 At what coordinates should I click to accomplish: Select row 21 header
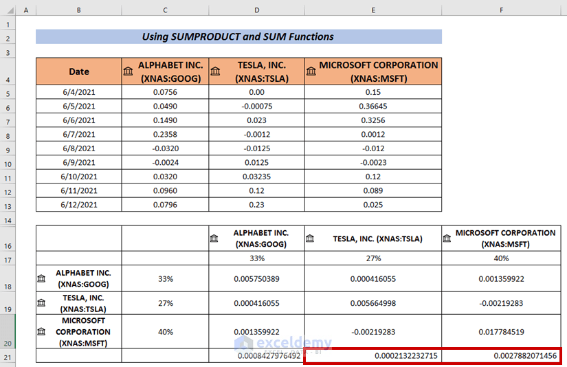coord(8,356)
